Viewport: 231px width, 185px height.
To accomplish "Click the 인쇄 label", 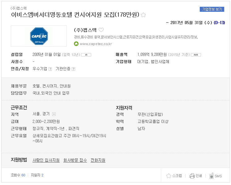I will (x=199, y=176).
